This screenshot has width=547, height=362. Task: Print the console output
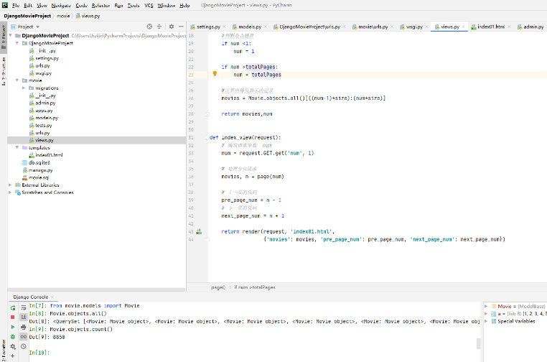coord(24,327)
